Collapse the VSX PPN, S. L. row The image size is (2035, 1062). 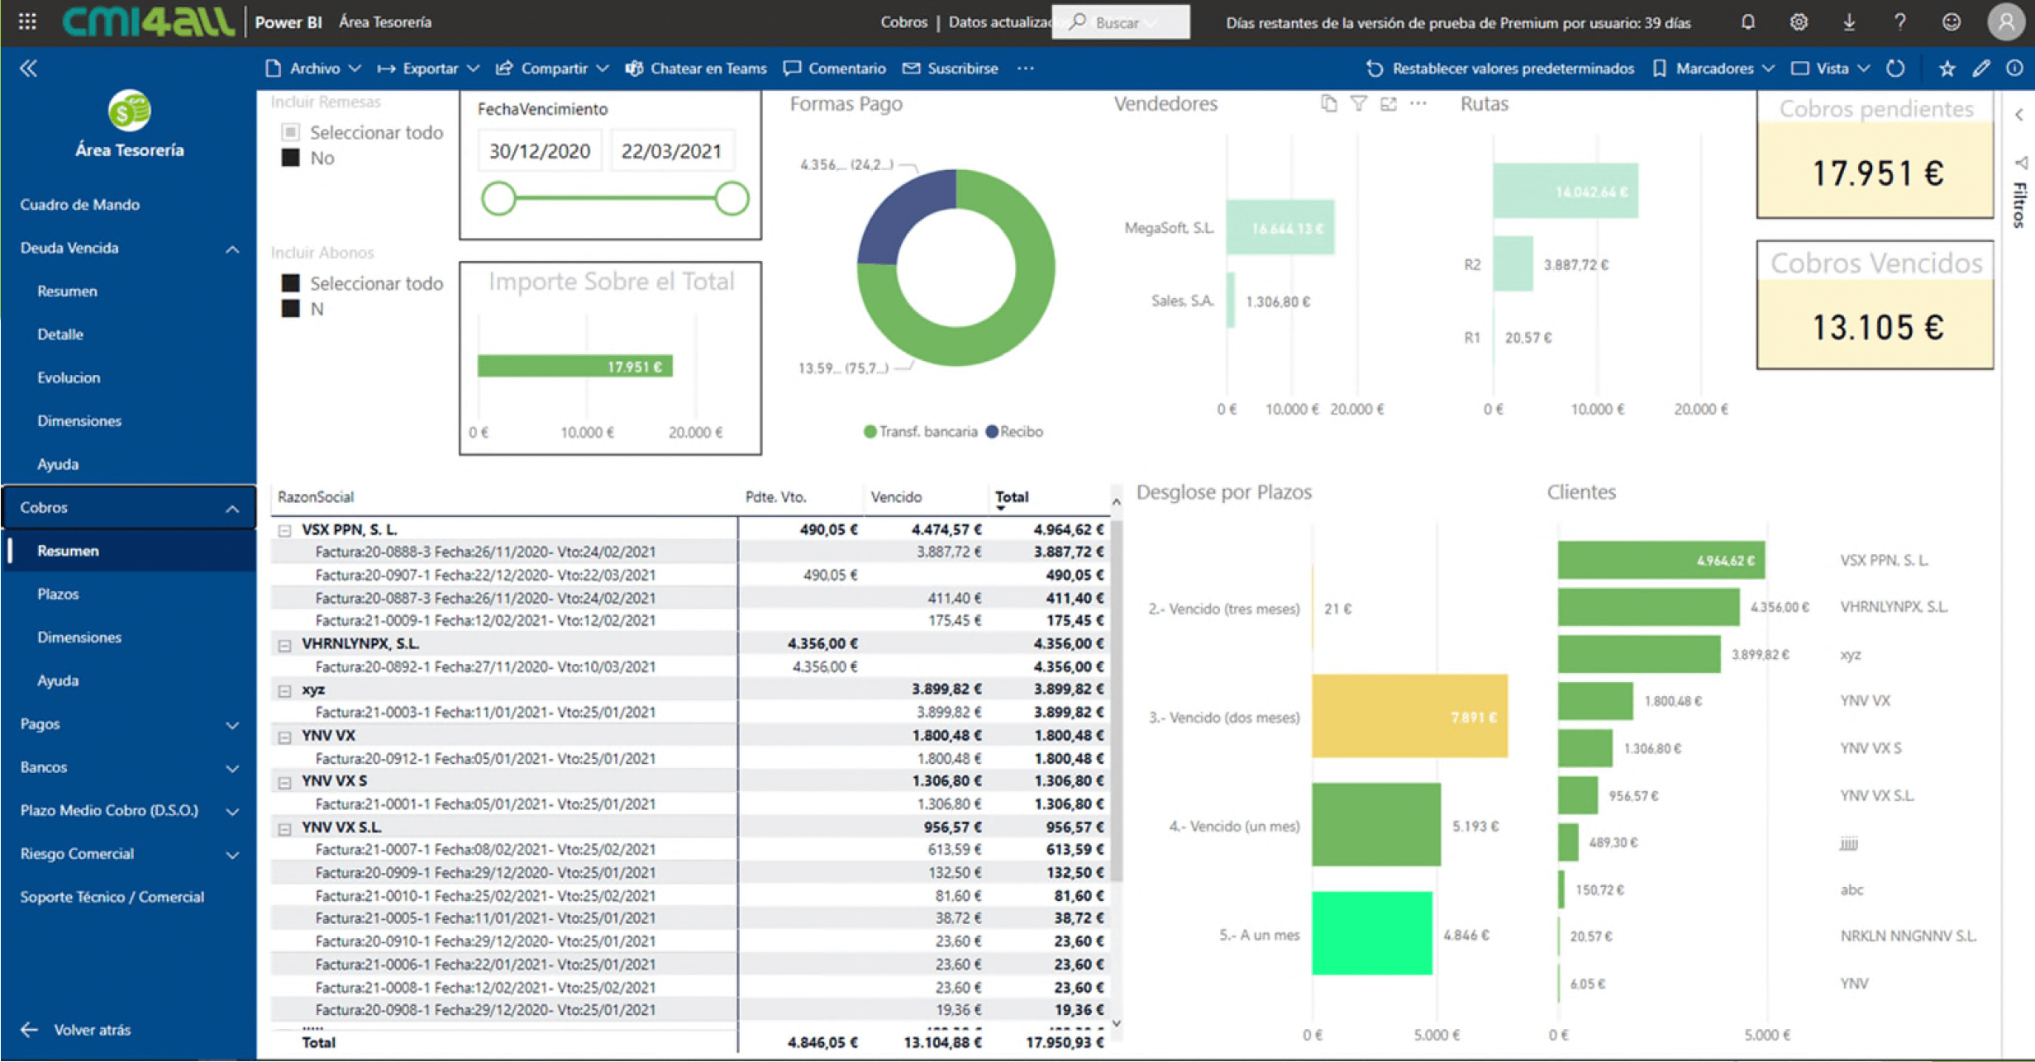tap(284, 530)
